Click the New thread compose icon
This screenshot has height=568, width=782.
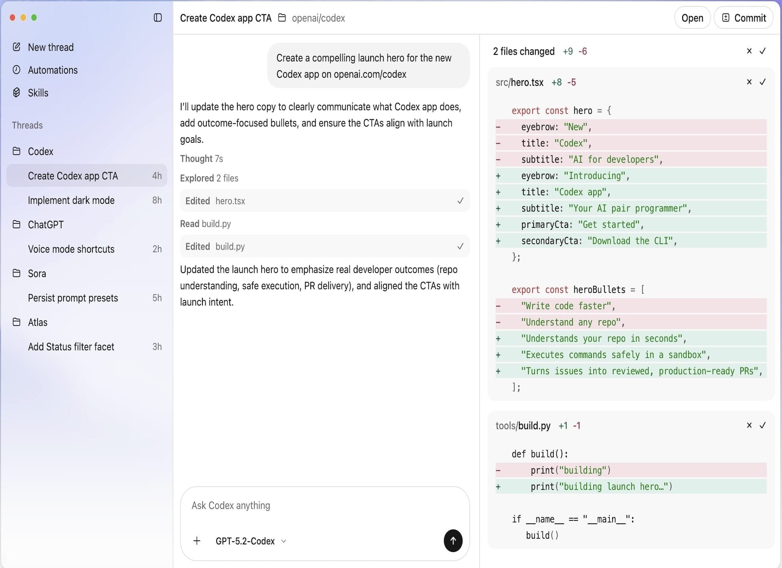pyautogui.click(x=16, y=47)
